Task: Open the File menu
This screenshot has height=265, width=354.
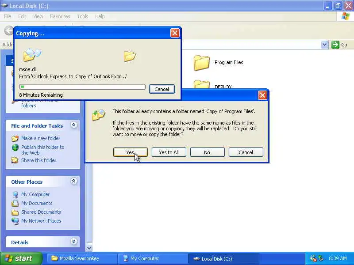Action: tap(8, 16)
